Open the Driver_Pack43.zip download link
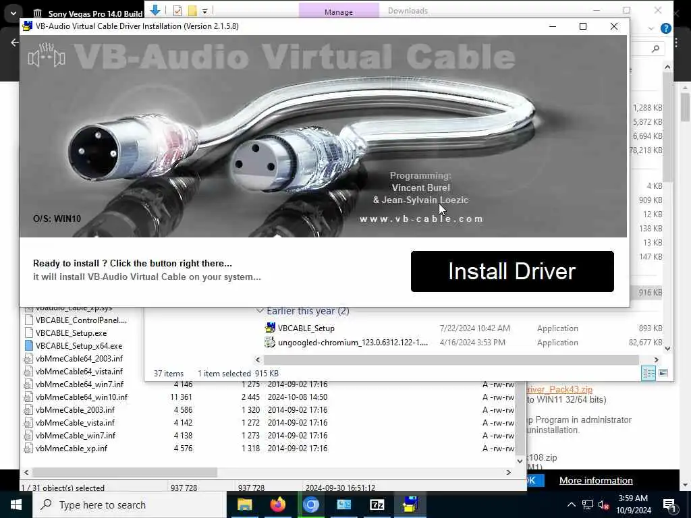Screen dimensions: 691x518 click(x=559, y=389)
